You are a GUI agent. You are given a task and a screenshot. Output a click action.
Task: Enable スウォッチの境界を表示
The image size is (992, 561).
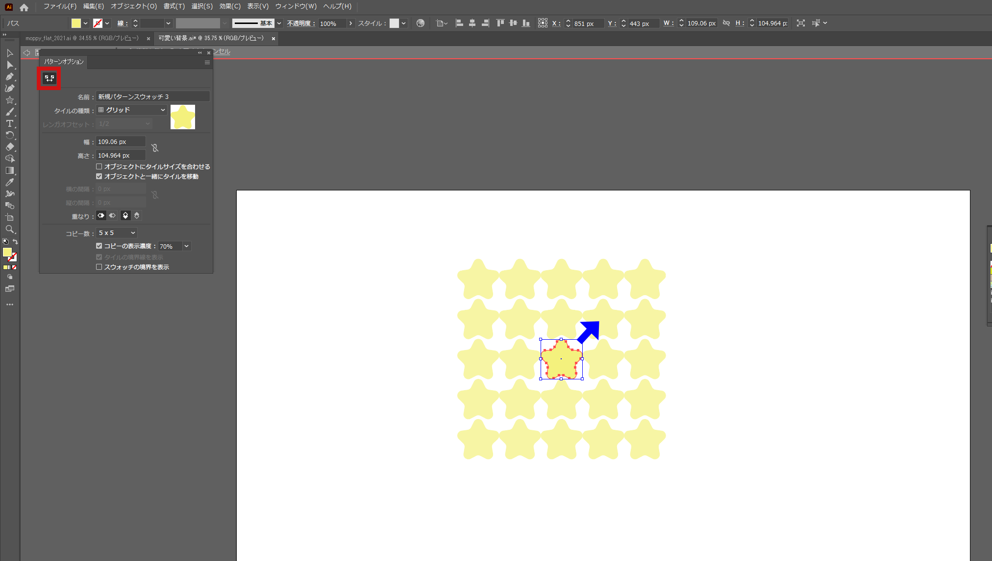click(x=99, y=267)
